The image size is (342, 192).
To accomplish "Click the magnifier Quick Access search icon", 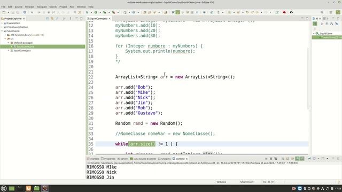I will click(322, 12).
